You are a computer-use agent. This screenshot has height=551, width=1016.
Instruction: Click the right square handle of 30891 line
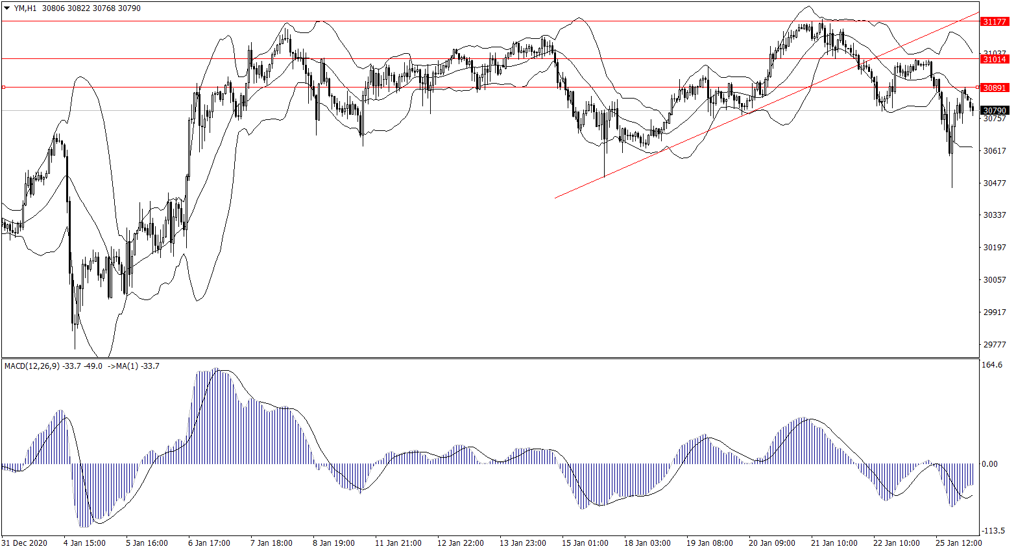tap(978, 87)
